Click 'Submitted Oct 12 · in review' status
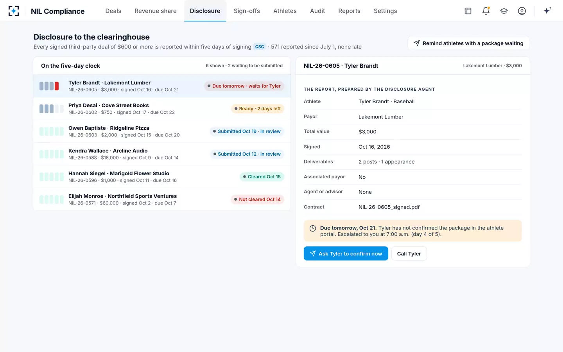563x352 pixels. pos(247,154)
